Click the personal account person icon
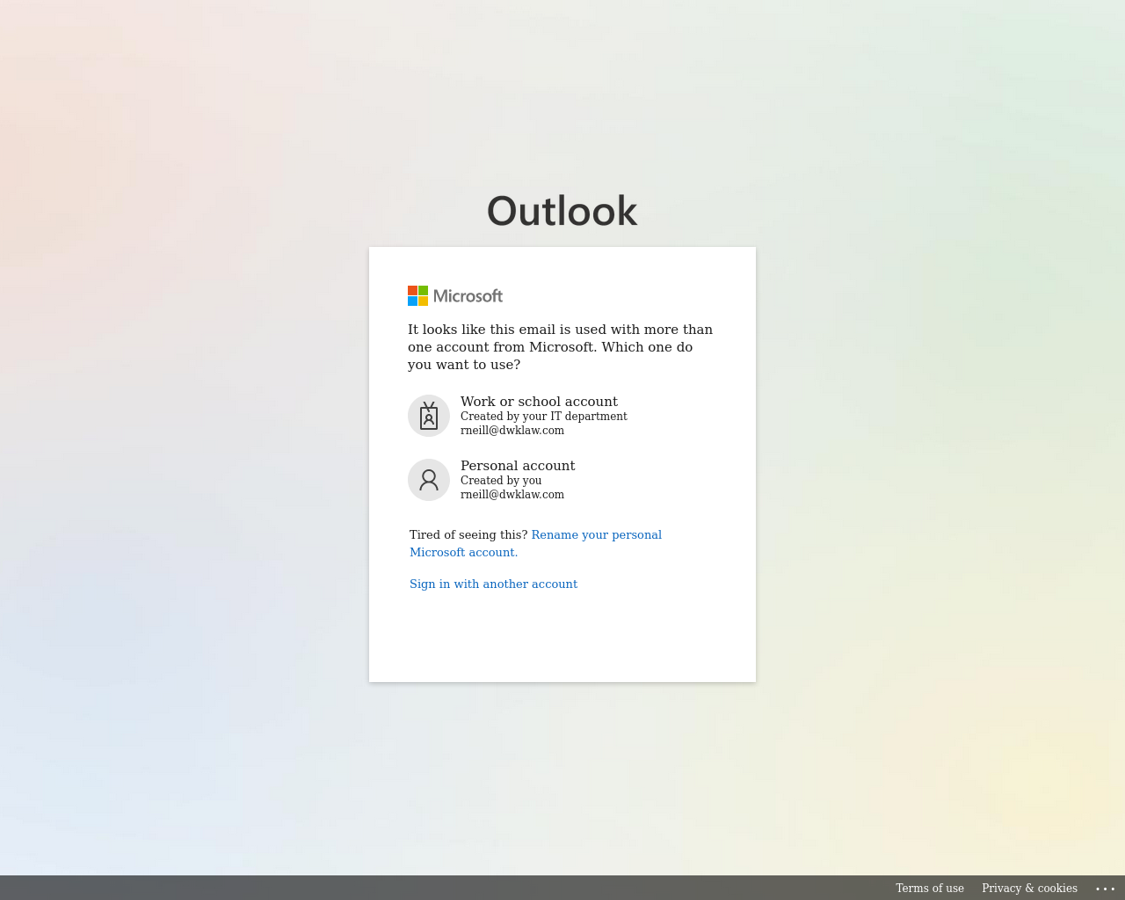 click(x=429, y=480)
